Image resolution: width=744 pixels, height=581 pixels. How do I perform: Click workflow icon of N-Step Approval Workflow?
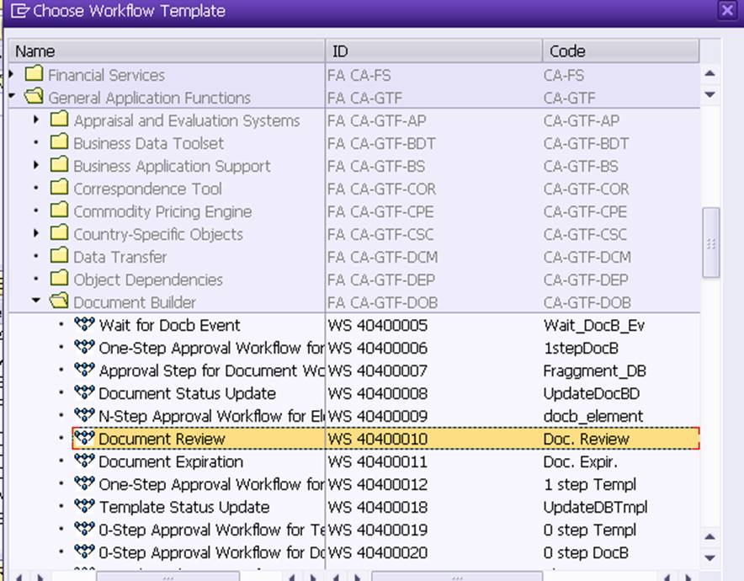pyautogui.click(x=84, y=415)
